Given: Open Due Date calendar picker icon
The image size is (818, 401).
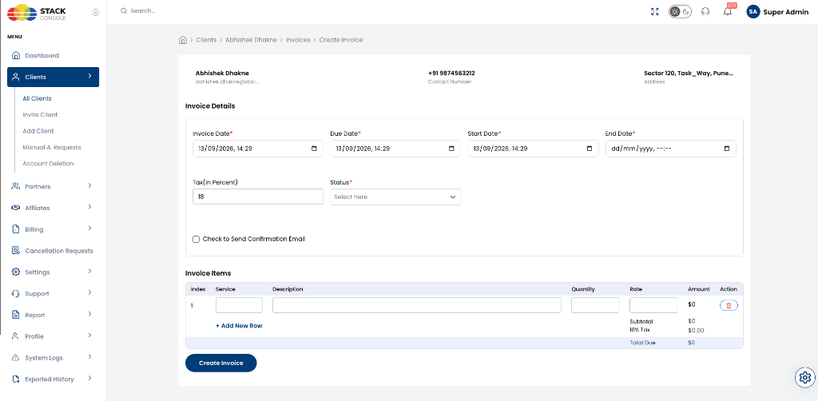Looking at the screenshot, I should 452,148.
